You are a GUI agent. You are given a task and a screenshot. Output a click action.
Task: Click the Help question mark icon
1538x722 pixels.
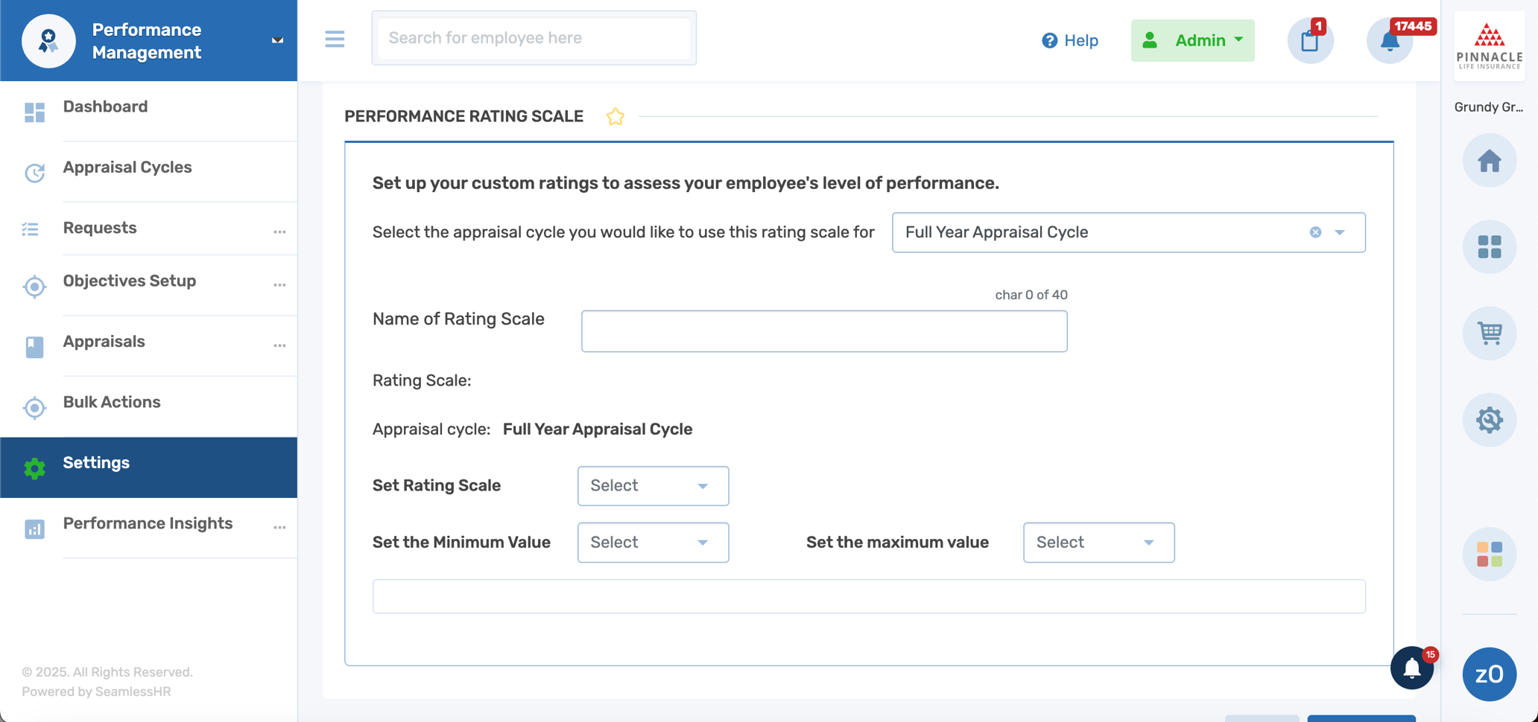(x=1049, y=40)
